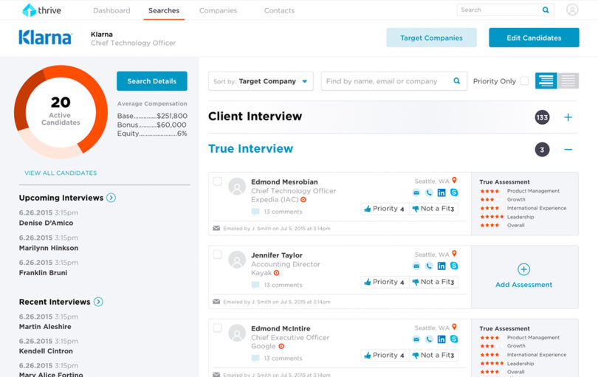The height and width of the screenshot is (377, 598).
Task: Click the Edit Candidates button
Action: (x=534, y=38)
